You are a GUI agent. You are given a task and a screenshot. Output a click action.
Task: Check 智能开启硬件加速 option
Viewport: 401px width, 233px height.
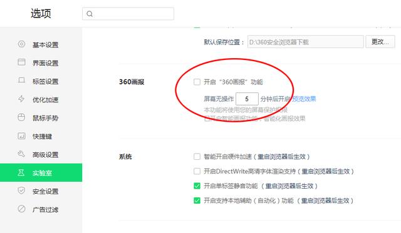tap(197, 157)
